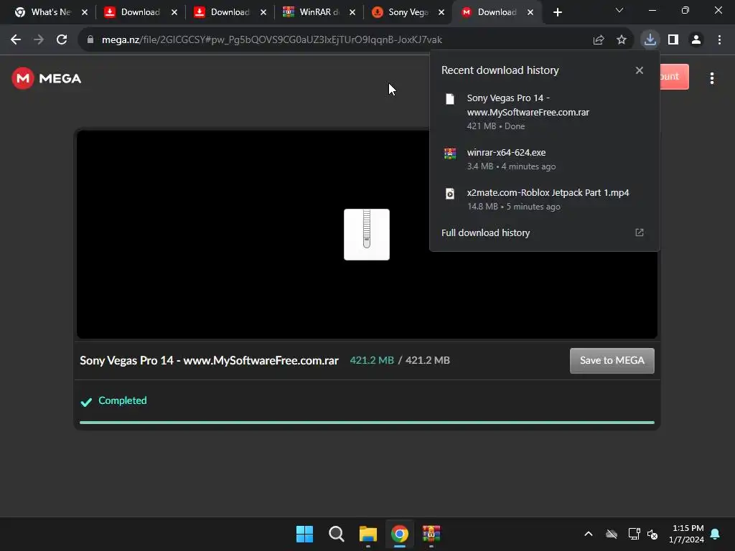Screen dimensions: 735x551
Task: Click the network tray icon
Action: [635, 534]
